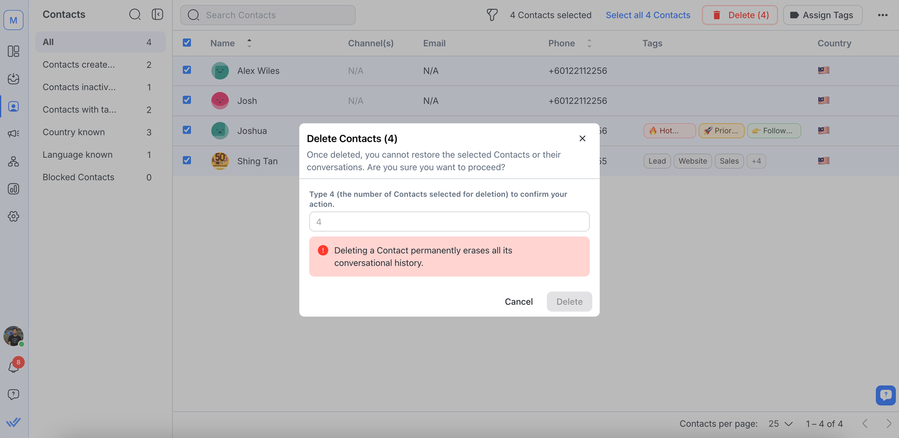This screenshot has height=438, width=899.
Task: Click Cancel in the delete dialog
Action: [518, 301]
